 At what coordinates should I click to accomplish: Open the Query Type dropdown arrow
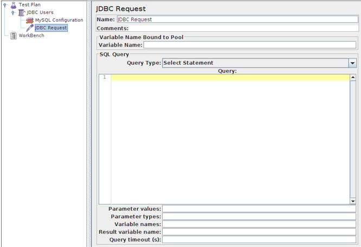(x=352, y=63)
